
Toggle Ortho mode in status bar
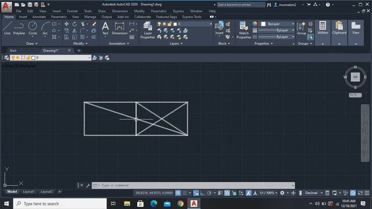203,193
